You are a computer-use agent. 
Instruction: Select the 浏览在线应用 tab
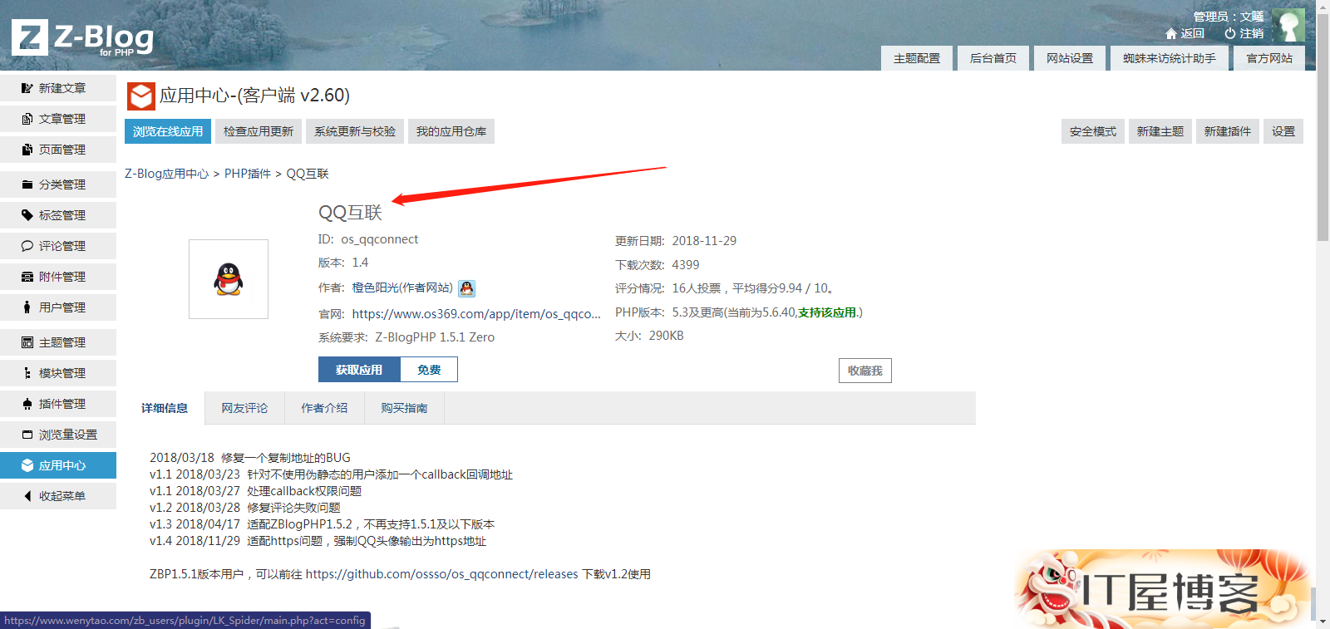point(168,131)
